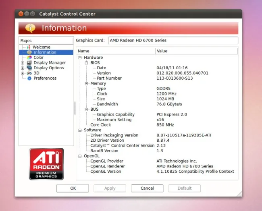The height and width of the screenshot is (211, 262).
Task: Select the OpenGL Renderer row
Action: coord(157,166)
